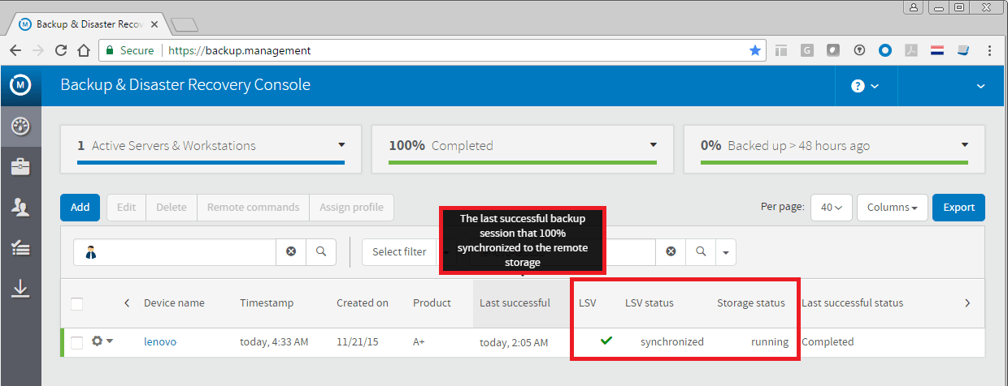Viewport: 1008px width, 386px height.
Task: Open the help question mark menu
Action: 866,86
